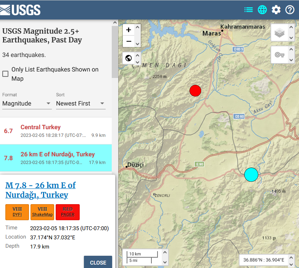The height and width of the screenshot is (268, 299).
Task: Zoom out with the minus button
Action: coord(129,41)
